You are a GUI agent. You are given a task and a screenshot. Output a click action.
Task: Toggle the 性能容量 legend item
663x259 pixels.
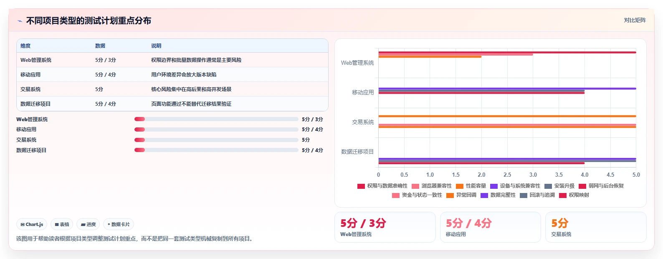pyautogui.click(x=471, y=186)
